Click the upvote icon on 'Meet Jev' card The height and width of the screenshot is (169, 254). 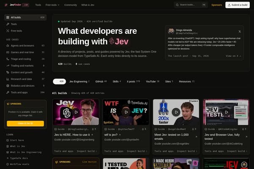click(x=193, y=129)
